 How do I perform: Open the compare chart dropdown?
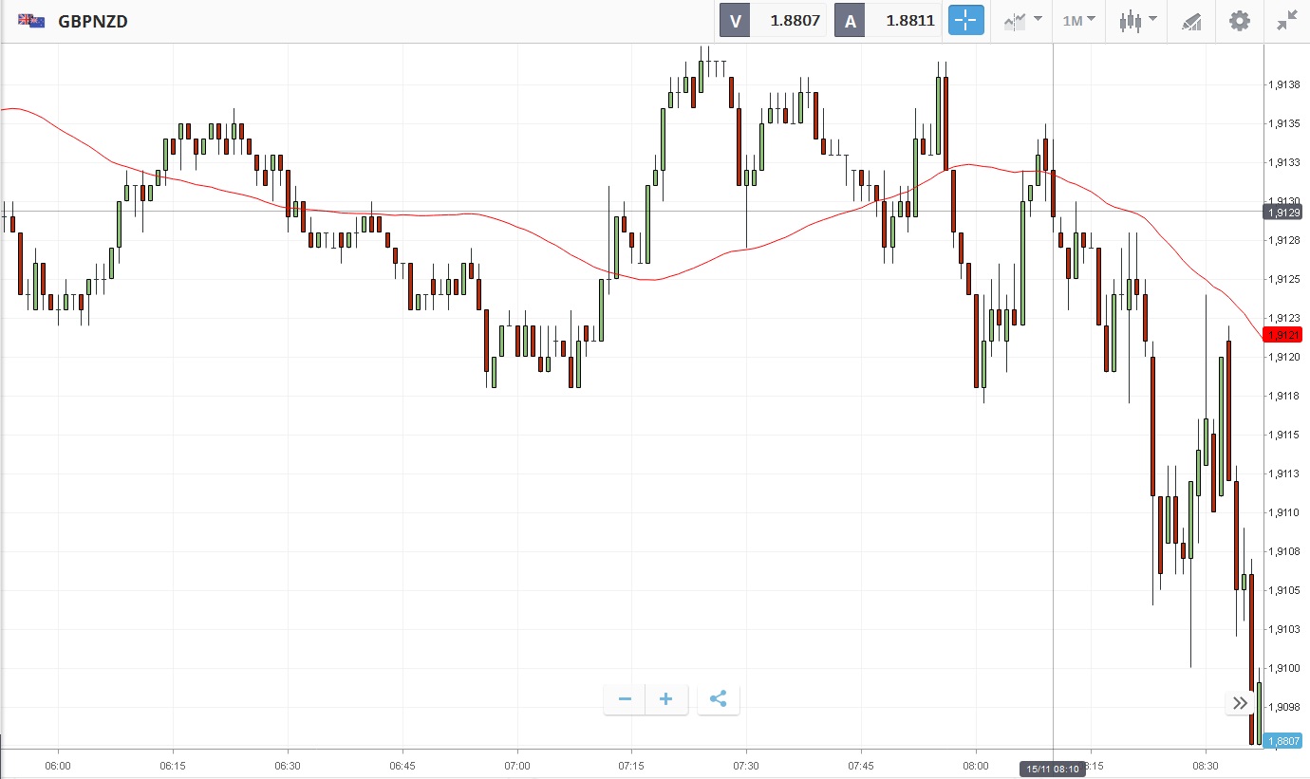[x=1022, y=20]
